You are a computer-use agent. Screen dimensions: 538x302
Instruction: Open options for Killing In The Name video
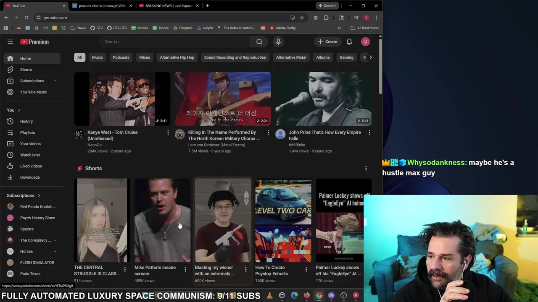click(269, 133)
